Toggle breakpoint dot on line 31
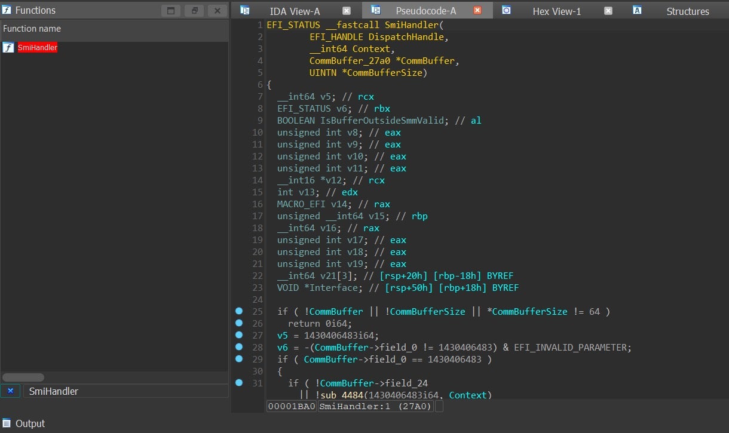This screenshot has height=433, width=729. click(x=239, y=383)
